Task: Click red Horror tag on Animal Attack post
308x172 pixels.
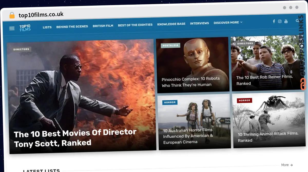Action: click(244, 100)
